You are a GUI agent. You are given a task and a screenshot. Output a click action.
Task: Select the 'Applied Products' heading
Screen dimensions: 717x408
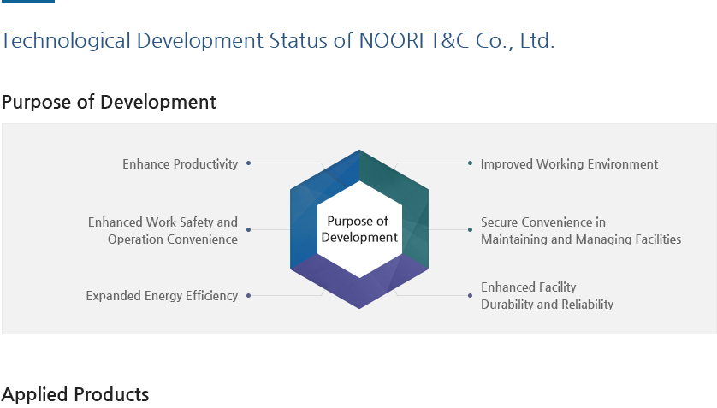[x=75, y=394]
